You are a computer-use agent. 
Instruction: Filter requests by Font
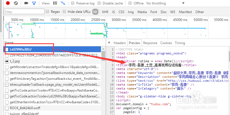click(x=154, y=12)
